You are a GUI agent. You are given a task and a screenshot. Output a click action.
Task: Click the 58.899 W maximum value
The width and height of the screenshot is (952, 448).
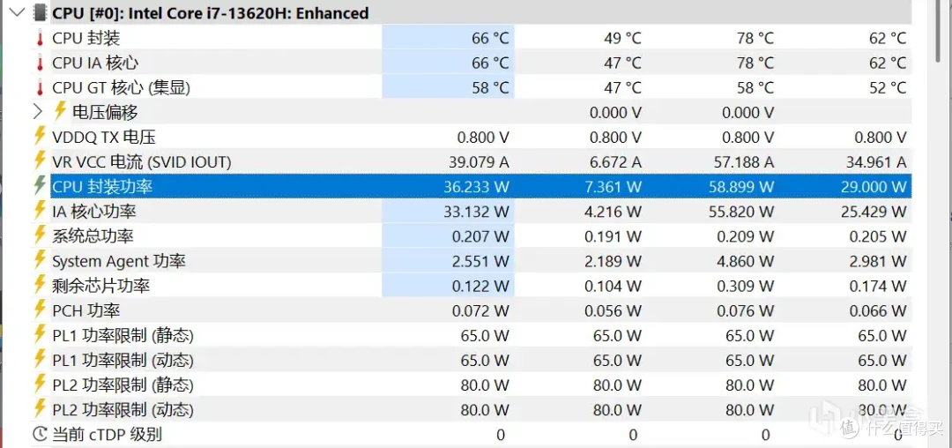click(742, 187)
